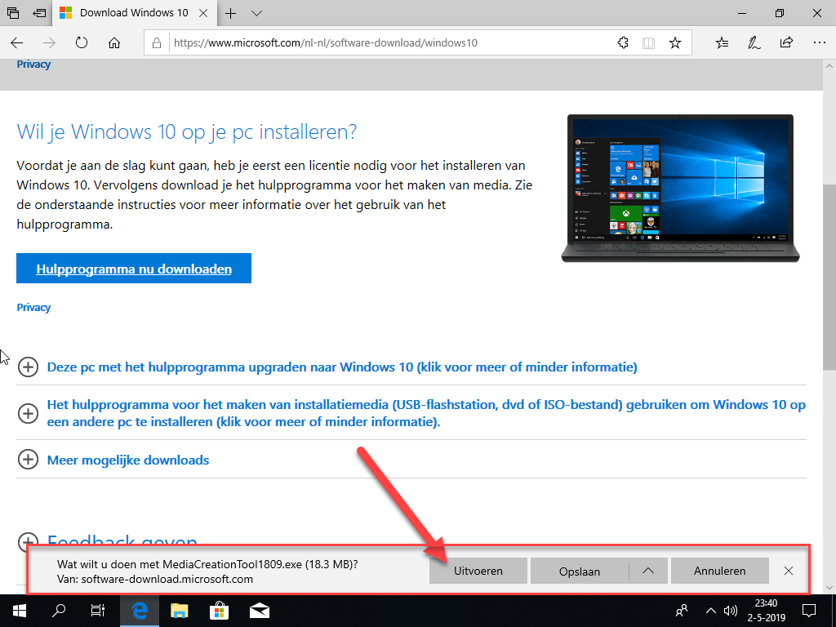Show tab previews chevron
836x627 pixels.
point(257,13)
